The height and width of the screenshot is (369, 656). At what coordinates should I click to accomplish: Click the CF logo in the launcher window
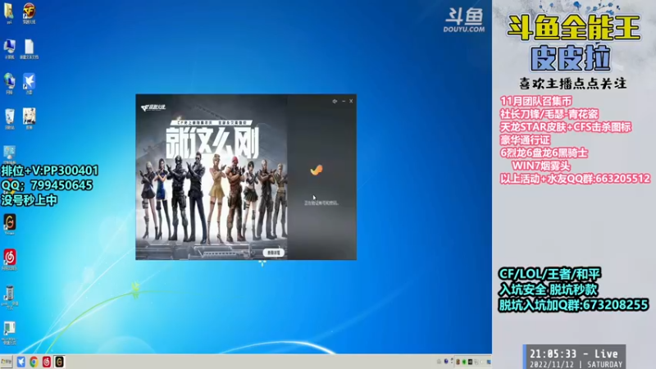tap(153, 107)
